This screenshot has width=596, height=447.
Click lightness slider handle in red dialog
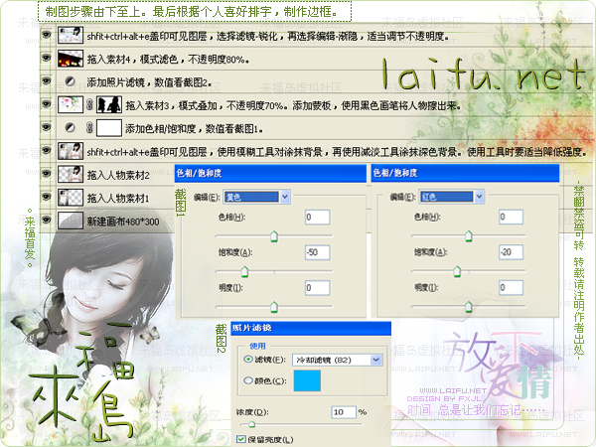[x=469, y=307]
